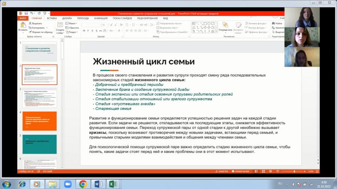The height and width of the screenshot is (189, 337).
Task: Fit slide to window icon
Action: pyautogui.click(x=317, y=171)
